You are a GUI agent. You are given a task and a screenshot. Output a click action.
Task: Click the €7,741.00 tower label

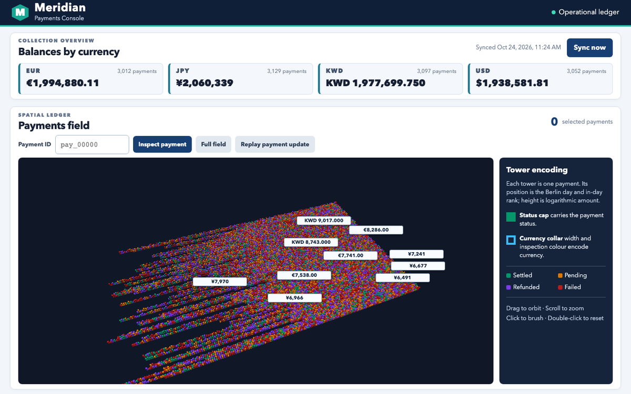351,256
